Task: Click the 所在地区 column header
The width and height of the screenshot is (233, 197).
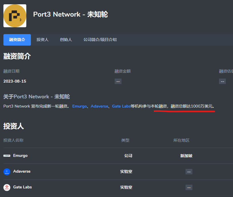Action: pos(182,140)
